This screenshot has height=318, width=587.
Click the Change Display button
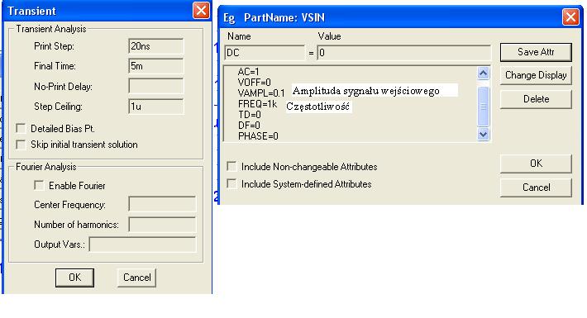click(536, 75)
